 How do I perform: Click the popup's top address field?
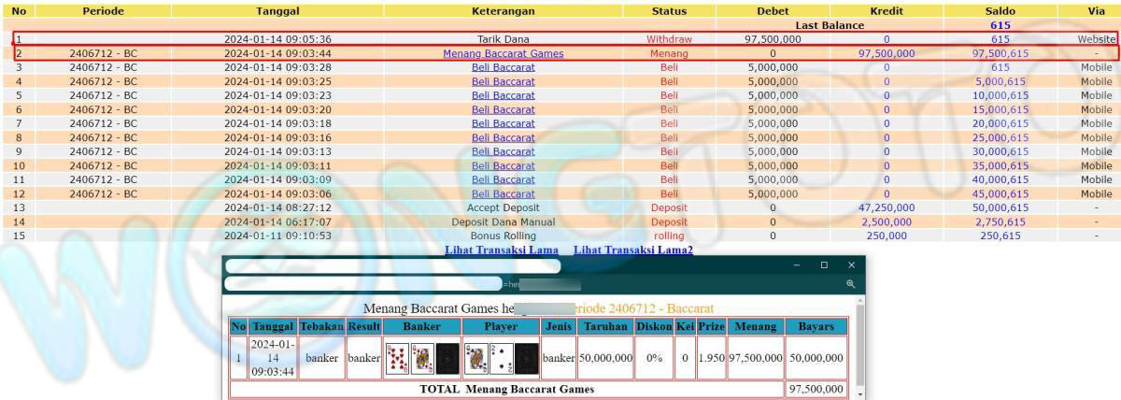(x=392, y=266)
